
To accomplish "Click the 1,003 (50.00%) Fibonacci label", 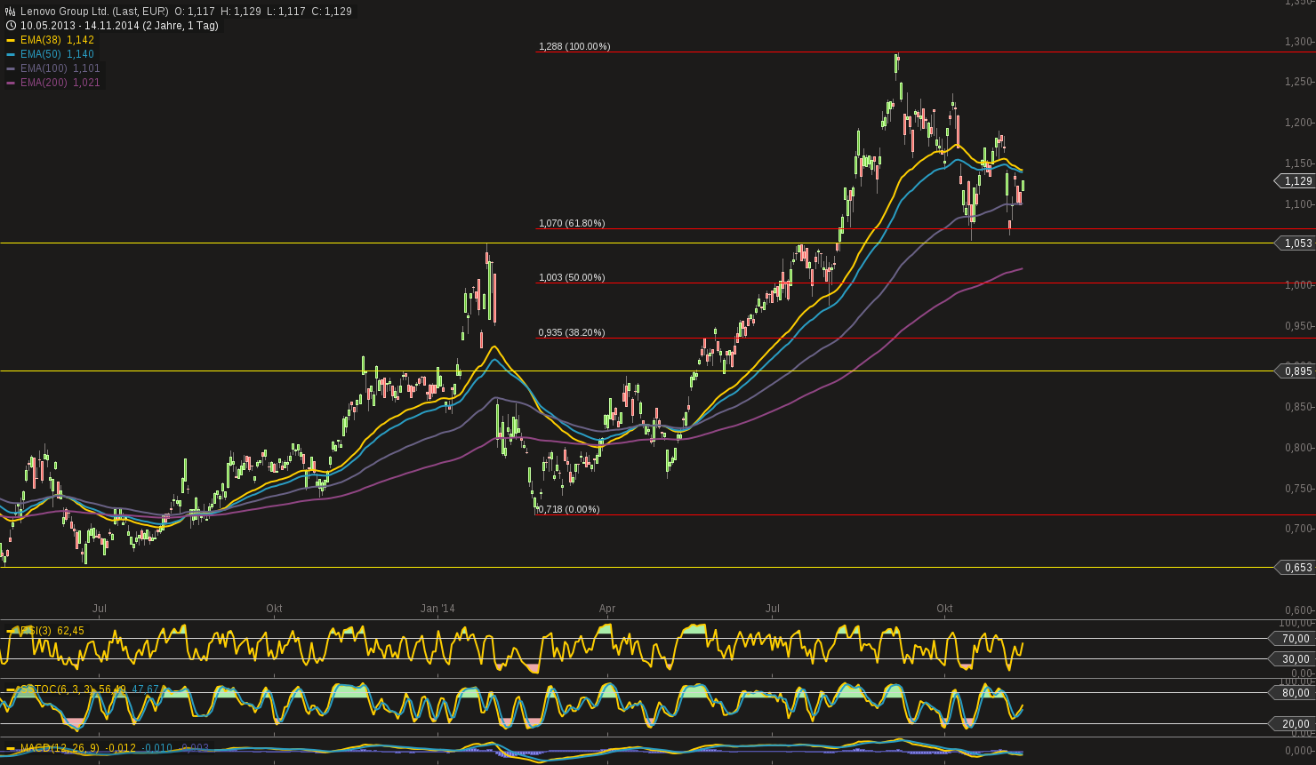I will [x=572, y=277].
